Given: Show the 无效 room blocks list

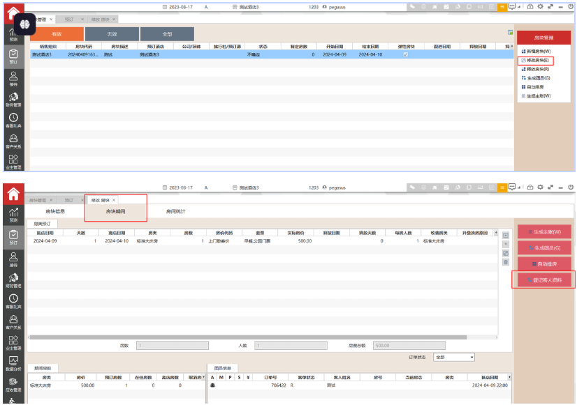Looking at the screenshot, I should pyautogui.click(x=112, y=33).
